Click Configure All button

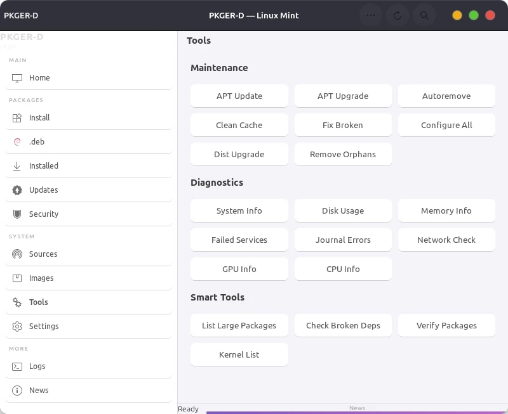pyautogui.click(x=446, y=125)
